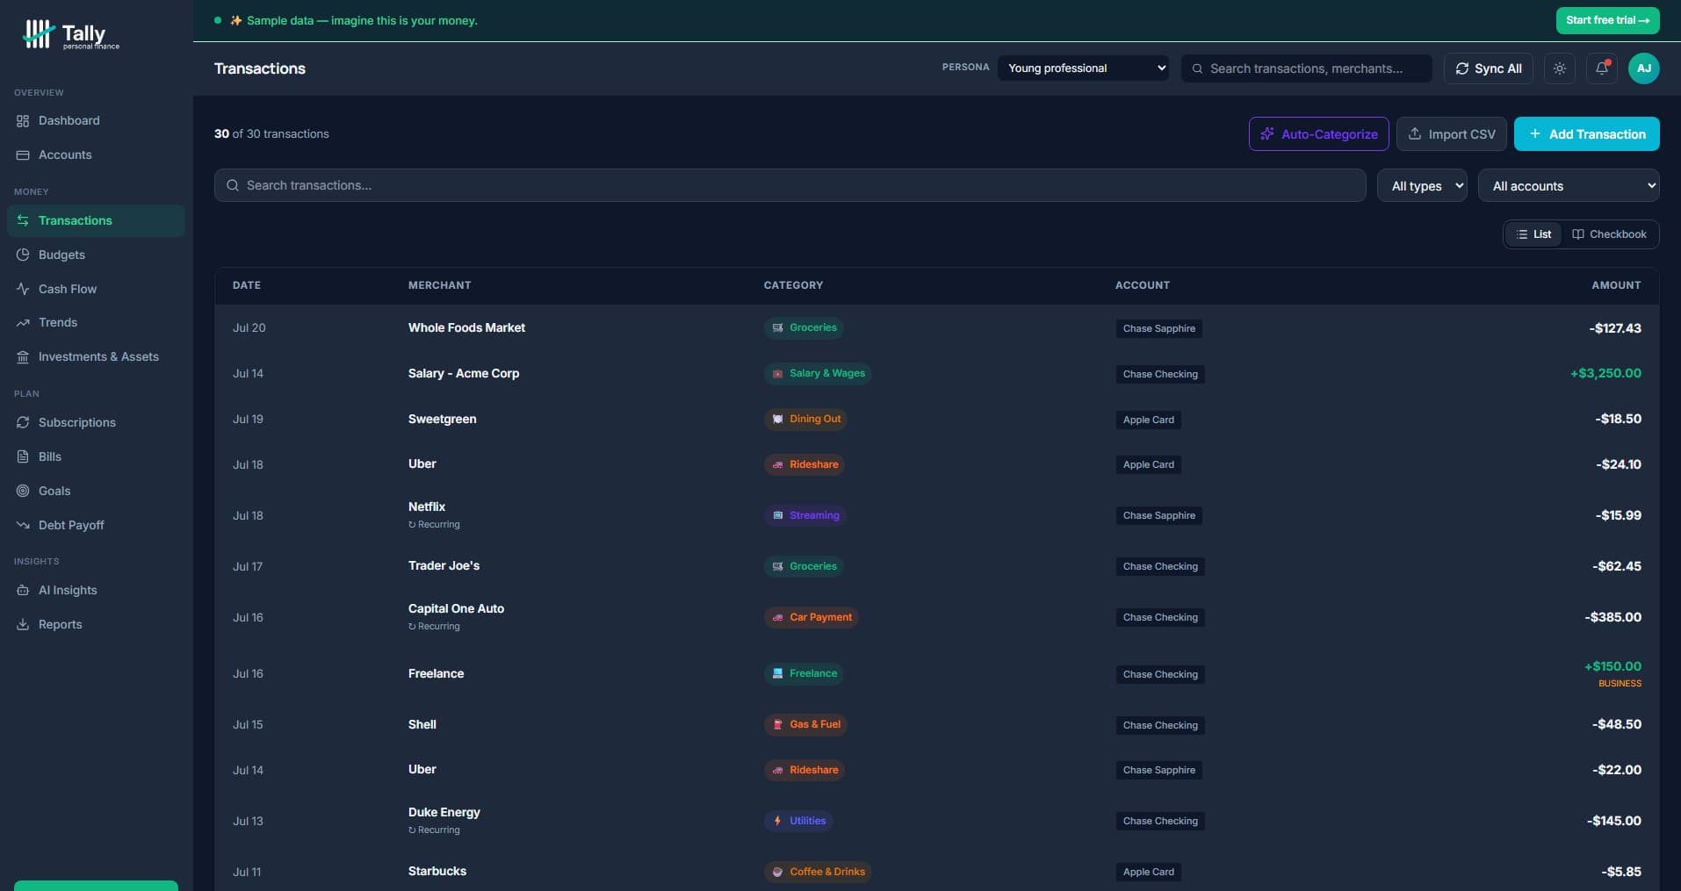This screenshot has width=1681, height=891.
Task: Click the Tally logo icon
Action: pyautogui.click(x=38, y=34)
